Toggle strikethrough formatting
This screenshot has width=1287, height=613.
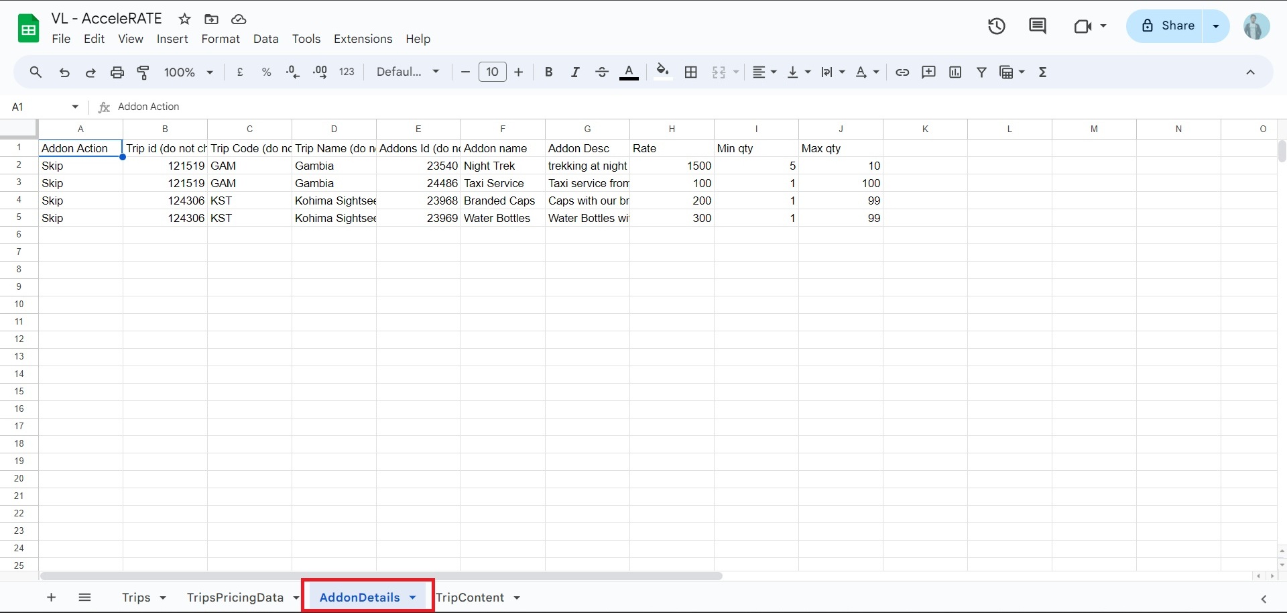601,72
